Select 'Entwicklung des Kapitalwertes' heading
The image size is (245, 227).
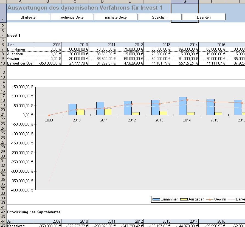click(x=34, y=212)
